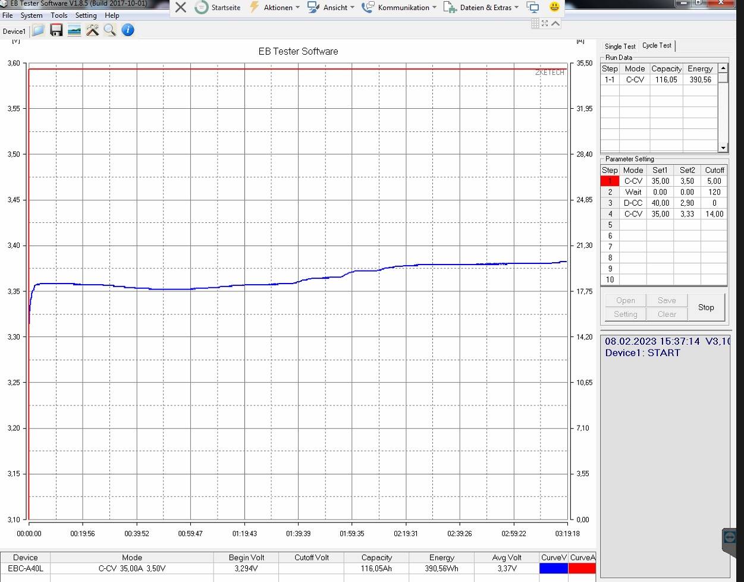744x582 pixels.
Task: Click the Startseite button
Action: click(x=218, y=7)
